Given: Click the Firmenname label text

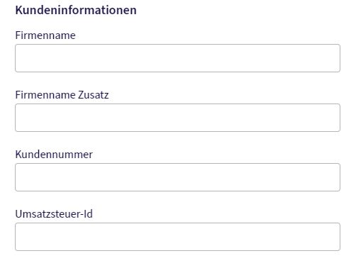Looking at the screenshot, I should (45, 35).
